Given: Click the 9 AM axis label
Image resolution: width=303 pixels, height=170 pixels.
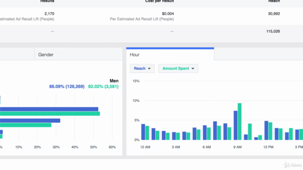Looking at the screenshot, I should (237, 147).
